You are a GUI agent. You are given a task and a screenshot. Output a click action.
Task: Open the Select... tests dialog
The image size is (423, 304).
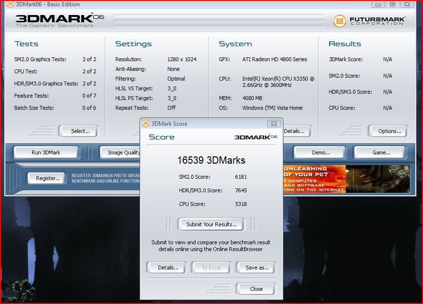tap(78, 131)
